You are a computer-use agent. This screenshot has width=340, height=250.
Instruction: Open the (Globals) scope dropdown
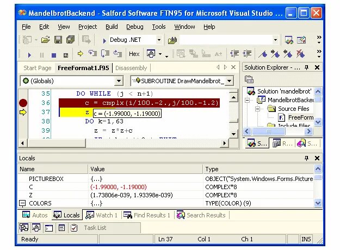click(119, 81)
